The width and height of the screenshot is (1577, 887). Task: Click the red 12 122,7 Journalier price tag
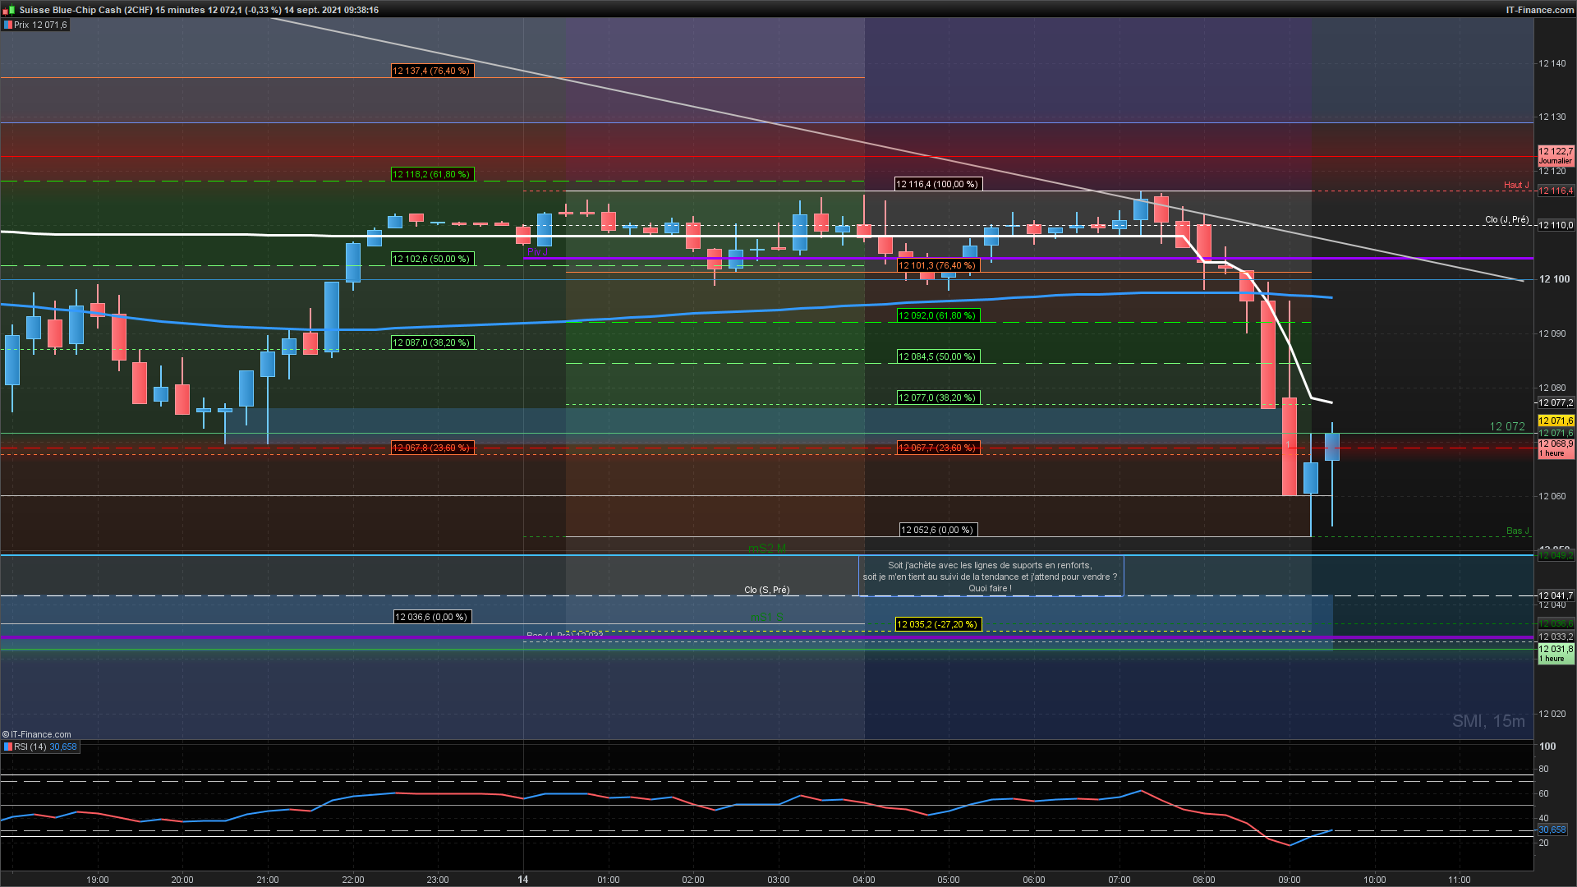tap(1555, 155)
